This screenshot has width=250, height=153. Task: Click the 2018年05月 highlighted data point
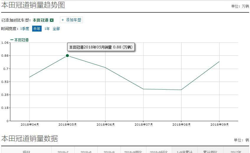point(67,55)
